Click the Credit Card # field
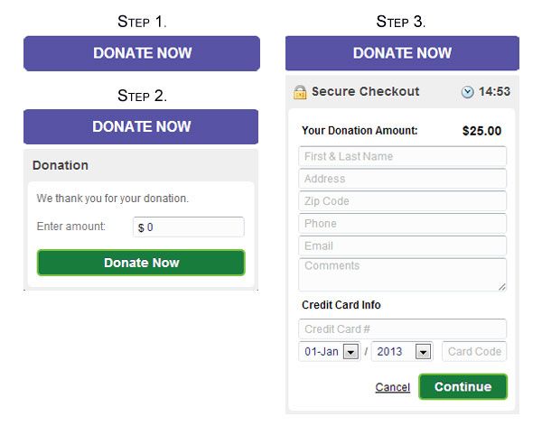 pos(402,329)
